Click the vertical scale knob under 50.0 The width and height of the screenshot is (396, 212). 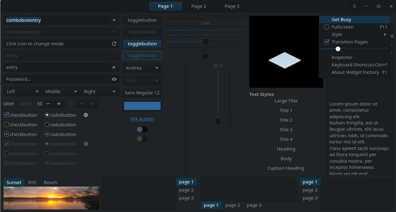click(x=218, y=121)
